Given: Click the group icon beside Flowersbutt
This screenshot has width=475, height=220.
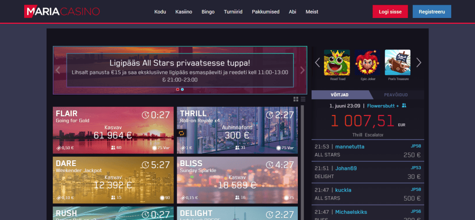Looking at the screenshot, I should 404,106.
